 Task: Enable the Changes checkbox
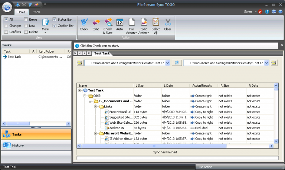pyautogui.click(x=6, y=26)
